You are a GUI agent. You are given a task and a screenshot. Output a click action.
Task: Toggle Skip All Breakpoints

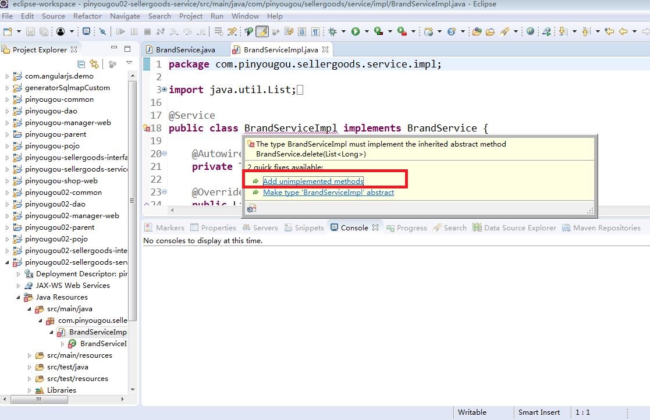[102, 31]
